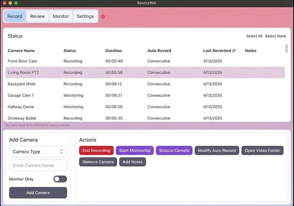Open the Settings tab
This screenshot has width=294, height=206.
(85, 16)
